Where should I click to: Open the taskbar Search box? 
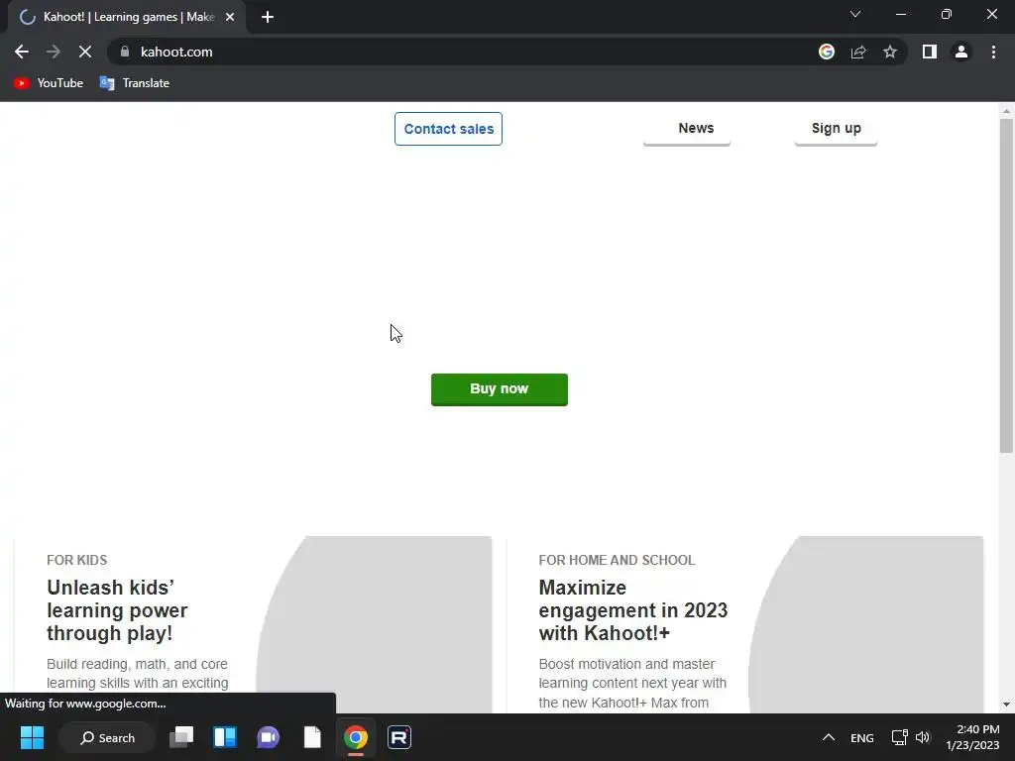pyautogui.click(x=107, y=737)
